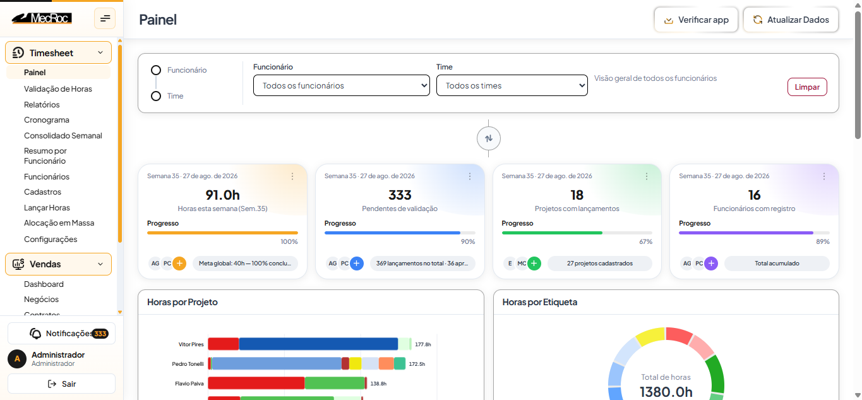Click the Total acumulado pill
This screenshot has height=400, width=862.
tap(777, 264)
